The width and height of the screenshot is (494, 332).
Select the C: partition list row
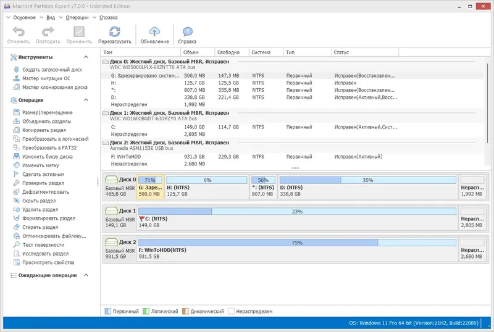click(293, 127)
